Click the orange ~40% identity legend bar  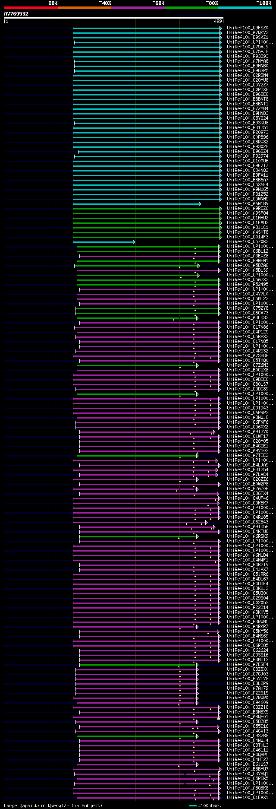[84, 8]
